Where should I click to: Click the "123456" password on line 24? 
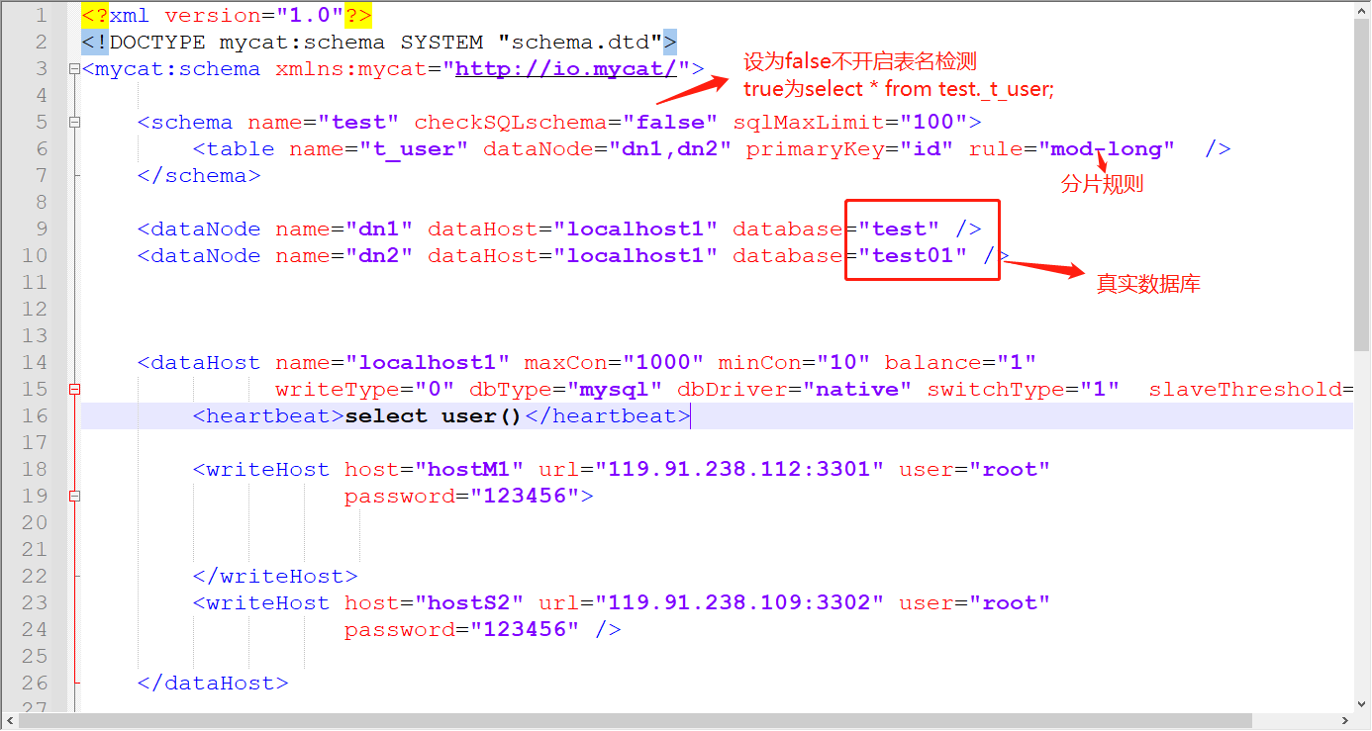525,630
